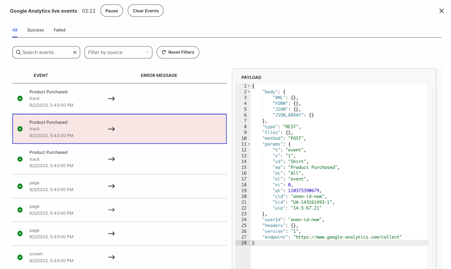Click the arrow icon on the third Product Purchased row
This screenshot has width=451, height=269.
coord(111,159)
